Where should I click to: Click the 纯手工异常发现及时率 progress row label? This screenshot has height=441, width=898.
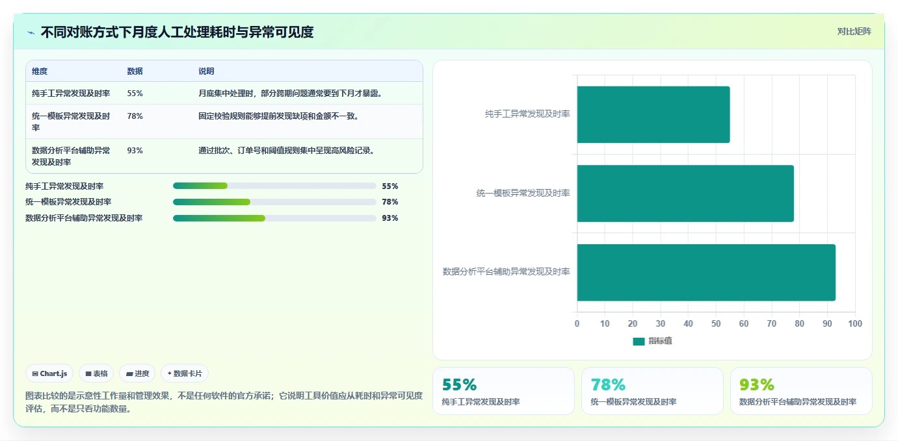64,186
